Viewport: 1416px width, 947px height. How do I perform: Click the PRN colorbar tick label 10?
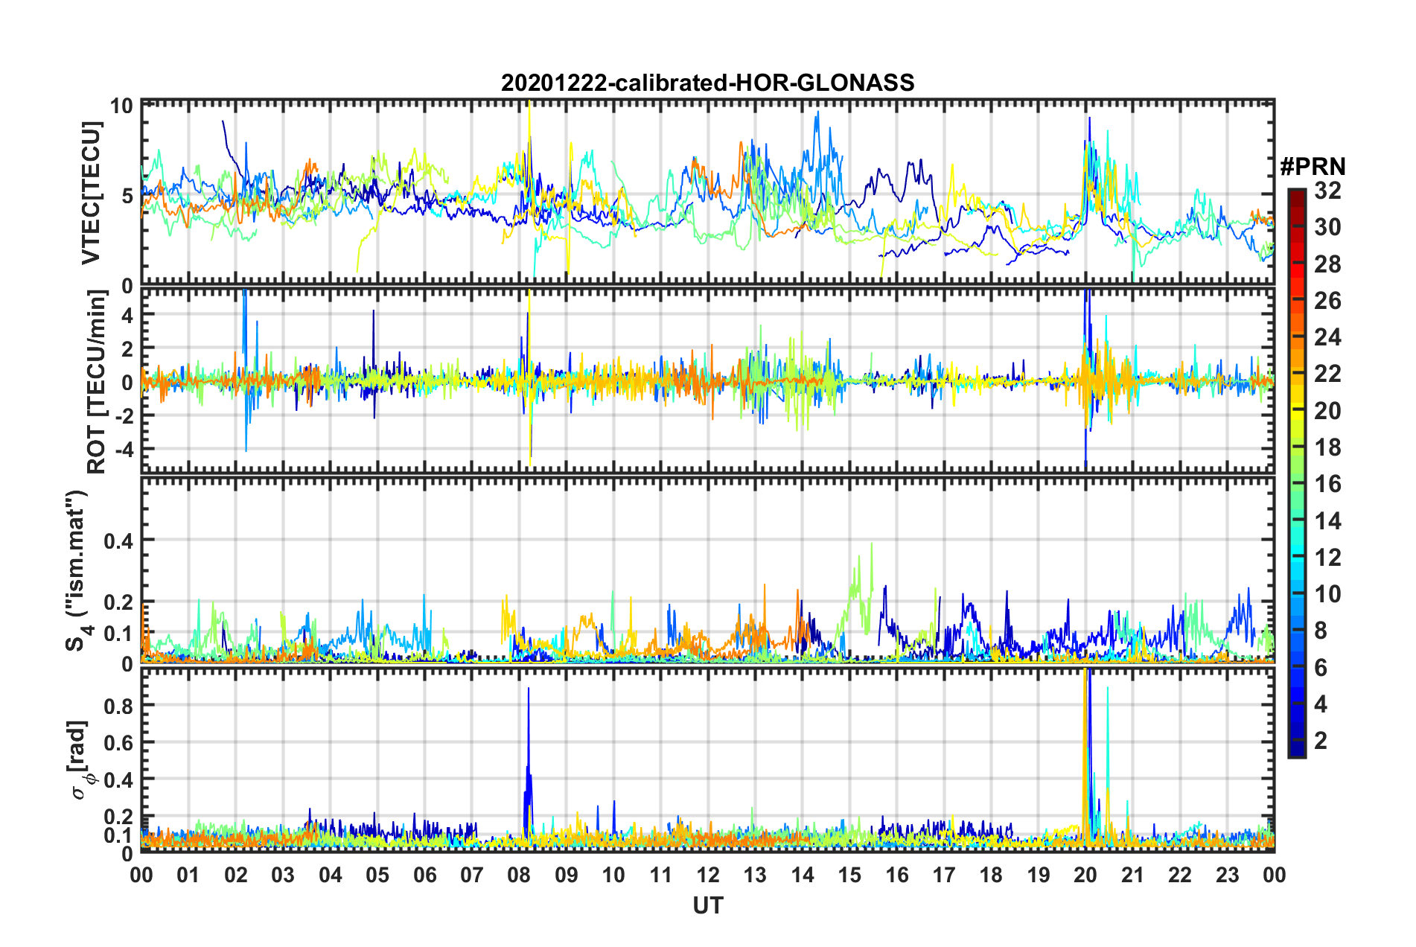pyautogui.click(x=1327, y=594)
